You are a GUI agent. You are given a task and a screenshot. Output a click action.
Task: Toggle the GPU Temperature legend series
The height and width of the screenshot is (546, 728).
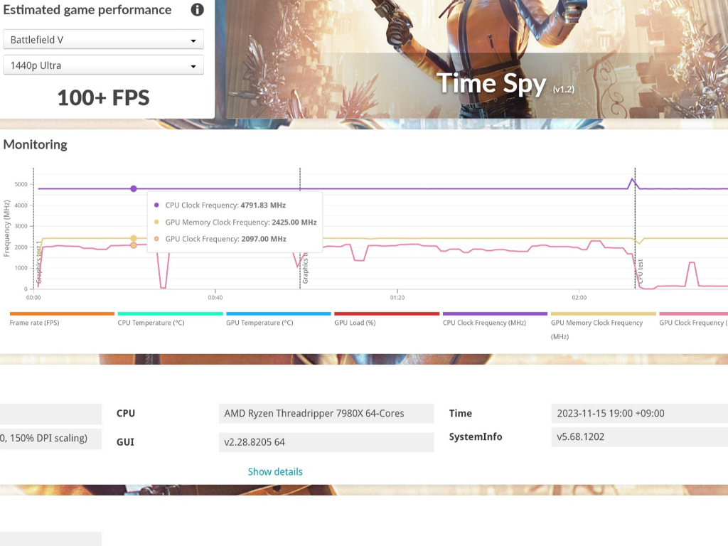click(278, 319)
